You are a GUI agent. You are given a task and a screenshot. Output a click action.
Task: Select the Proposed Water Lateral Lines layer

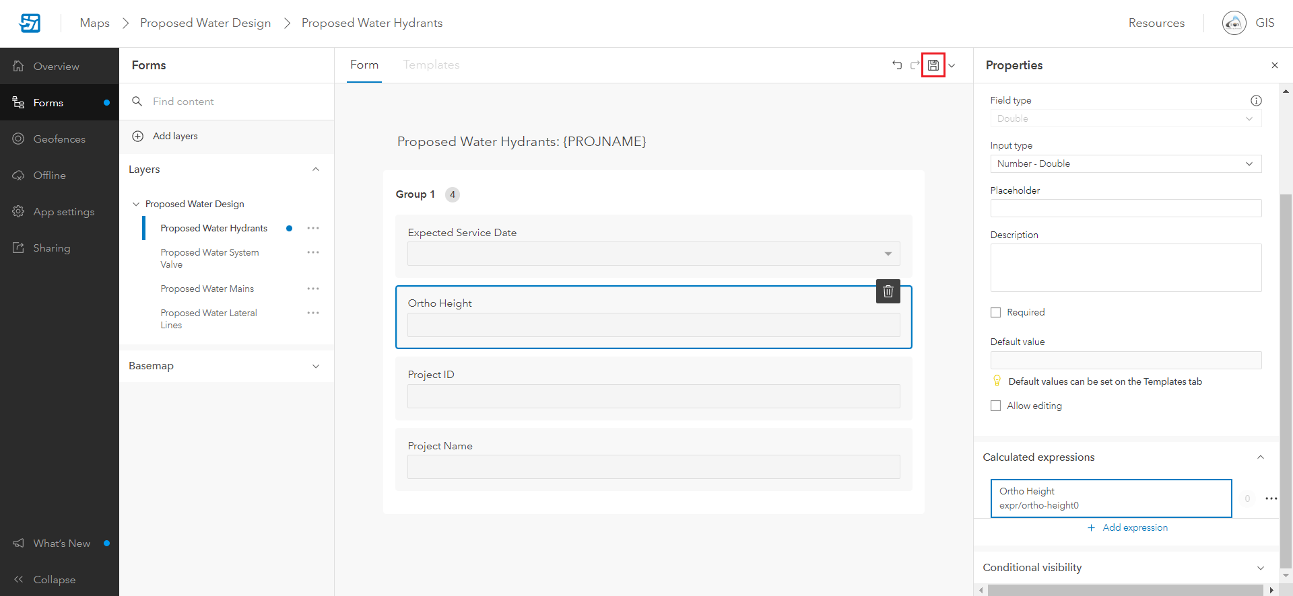(209, 319)
